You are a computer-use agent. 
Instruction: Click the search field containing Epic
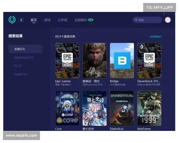point(147,20)
